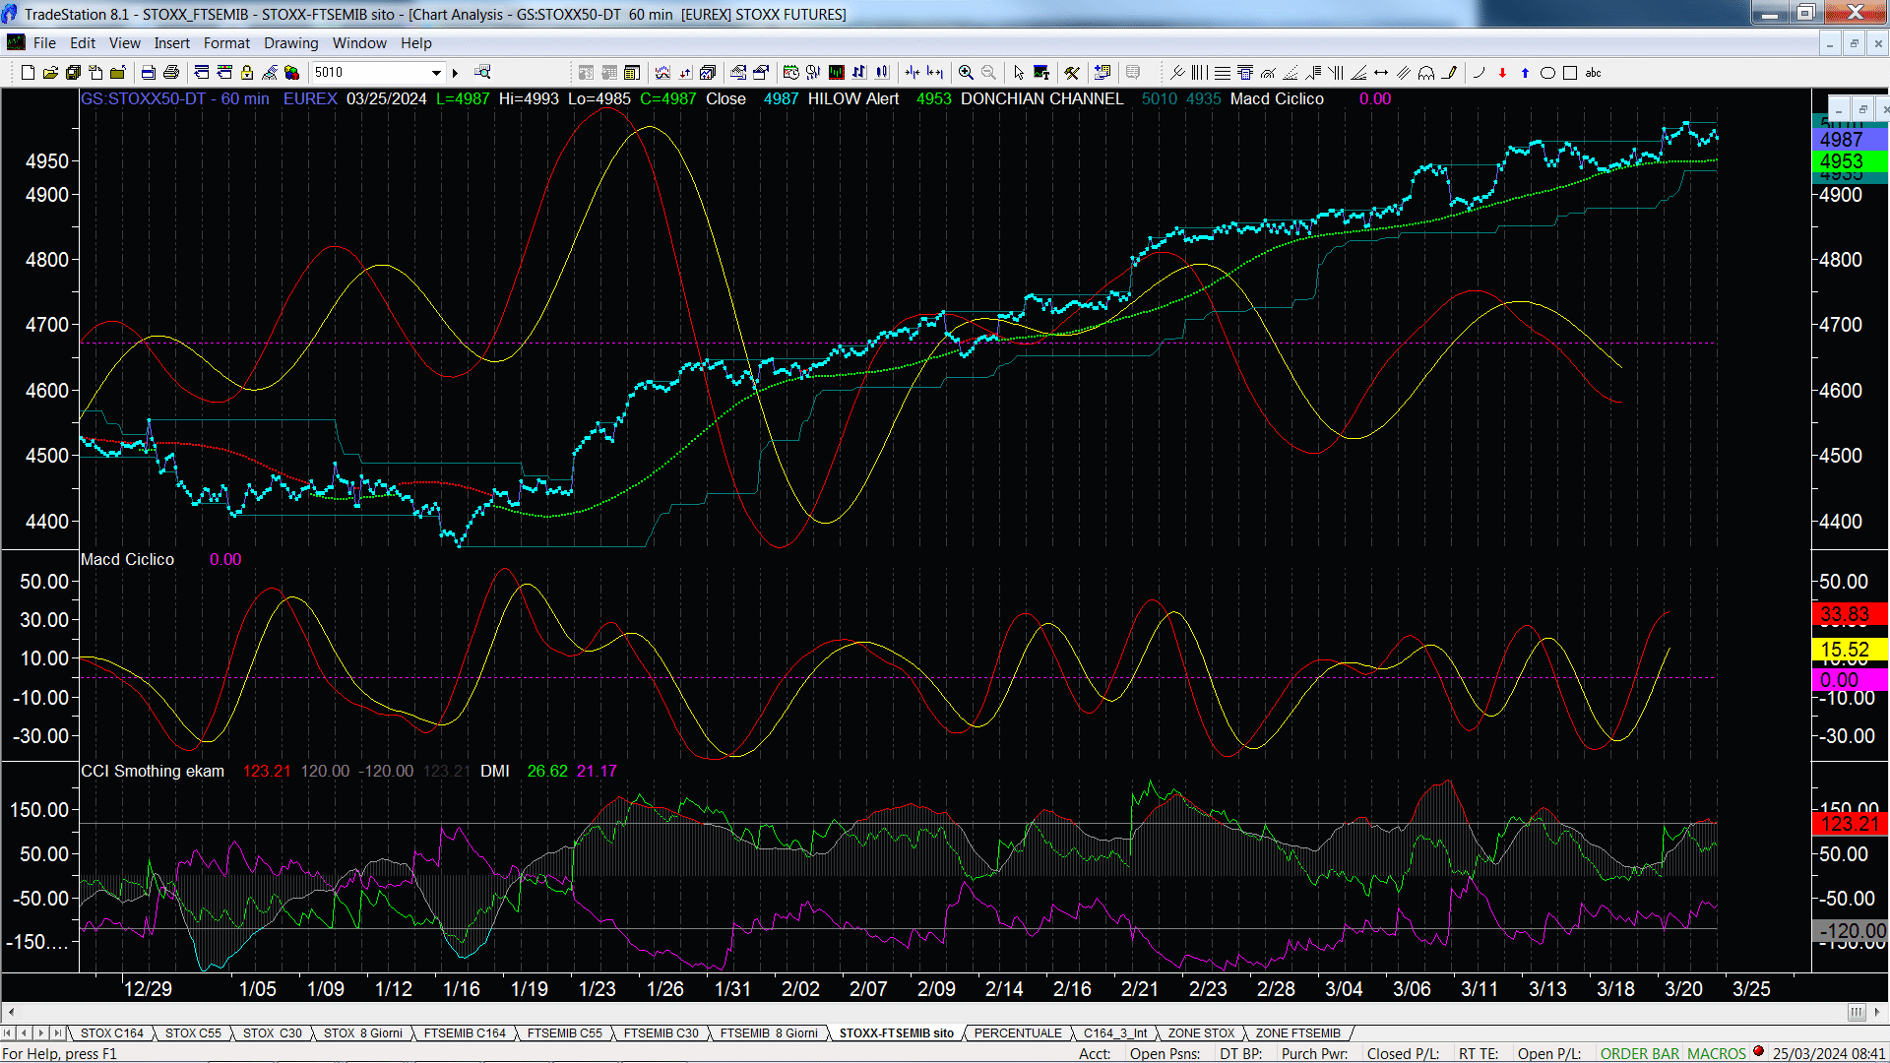Click the Open folder icon

tap(50, 73)
